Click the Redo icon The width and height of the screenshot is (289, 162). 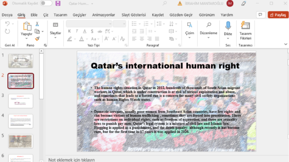(7, 31)
